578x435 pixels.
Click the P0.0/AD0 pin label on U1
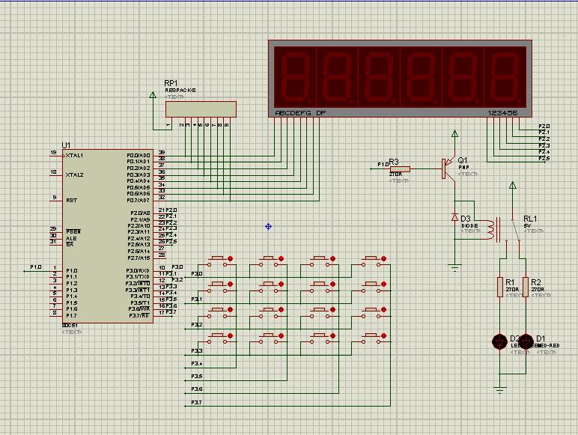[139, 156]
